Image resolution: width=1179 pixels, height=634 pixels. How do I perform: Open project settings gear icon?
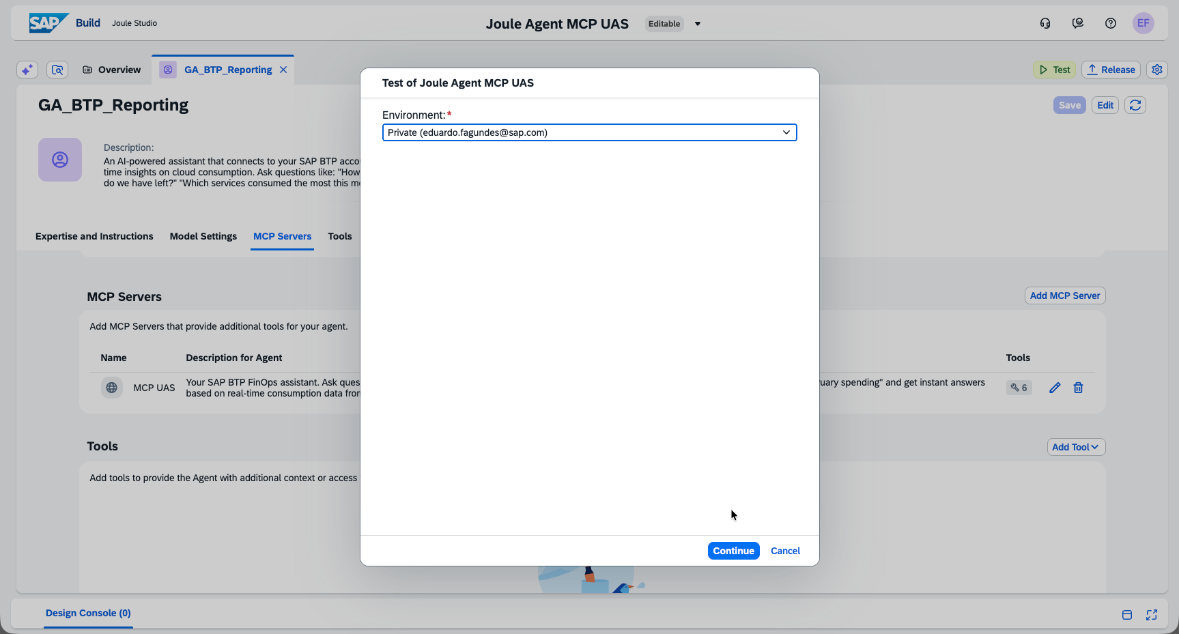click(1157, 70)
